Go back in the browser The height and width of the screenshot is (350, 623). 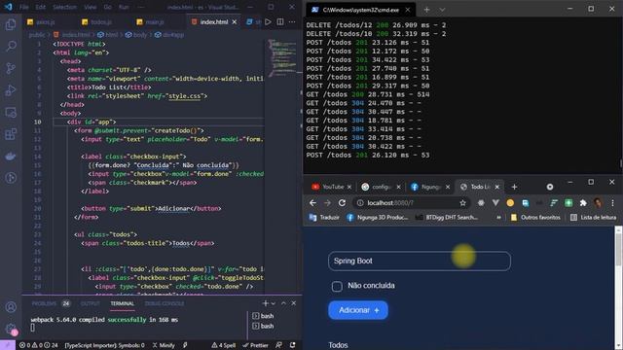(x=313, y=203)
